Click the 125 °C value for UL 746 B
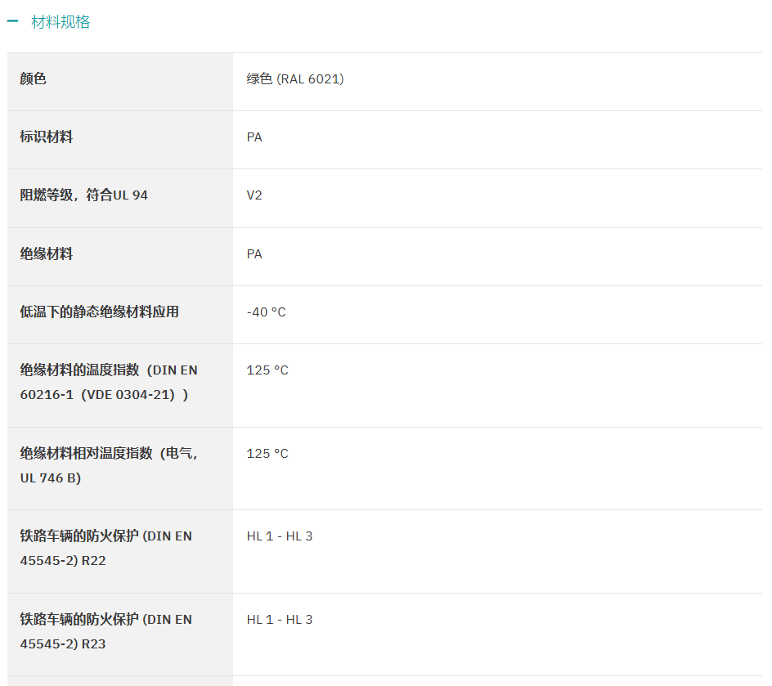772x686 pixels. click(267, 453)
